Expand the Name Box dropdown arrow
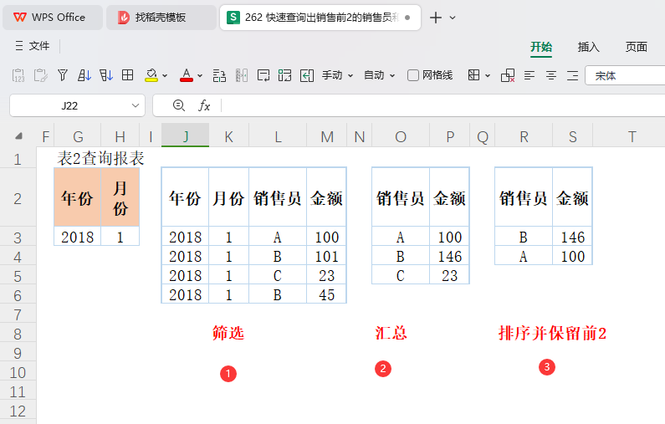 pos(136,105)
